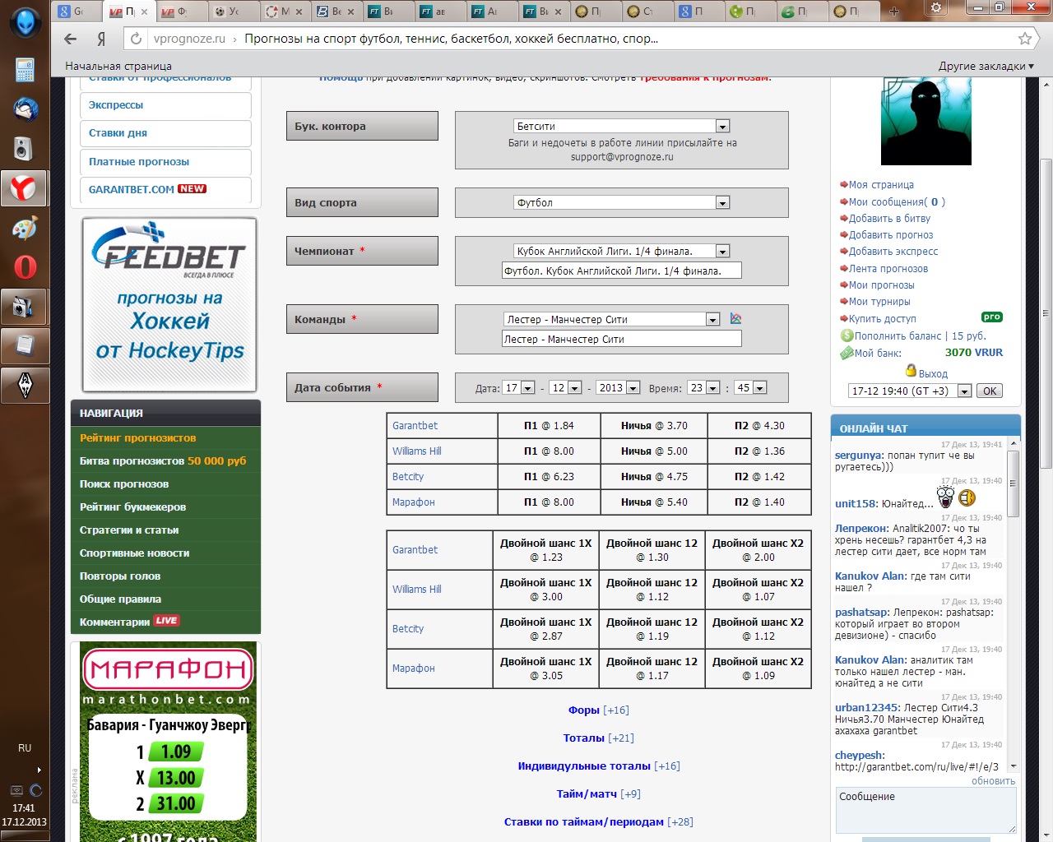Click the championship text input field

(x=621, y=271)
